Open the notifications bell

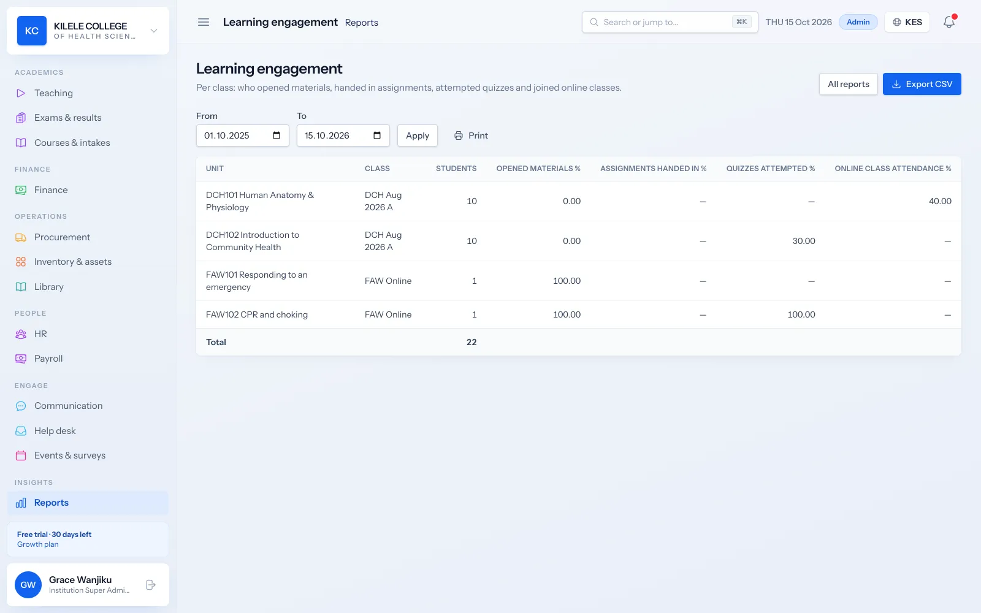click(949, 22)
